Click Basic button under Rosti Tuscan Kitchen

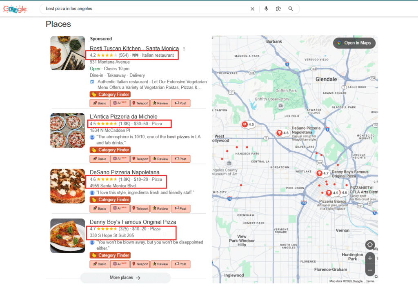click(100, 103)
